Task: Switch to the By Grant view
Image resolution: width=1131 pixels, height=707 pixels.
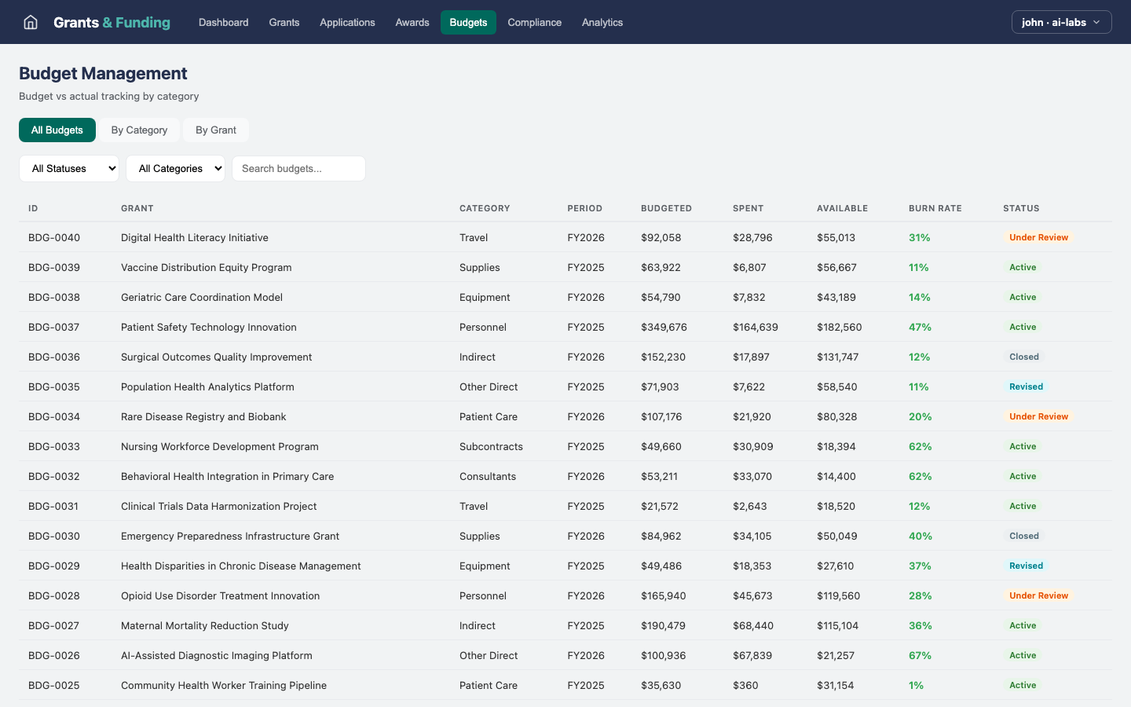Action: 216,130
